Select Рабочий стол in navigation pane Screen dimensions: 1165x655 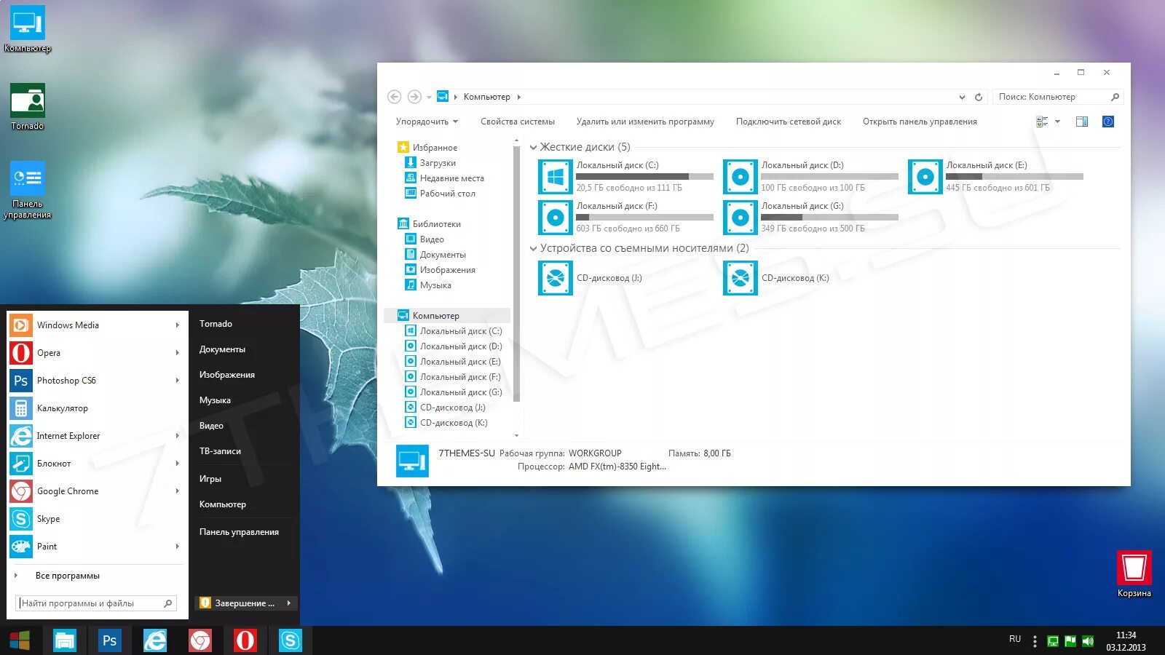447,194
